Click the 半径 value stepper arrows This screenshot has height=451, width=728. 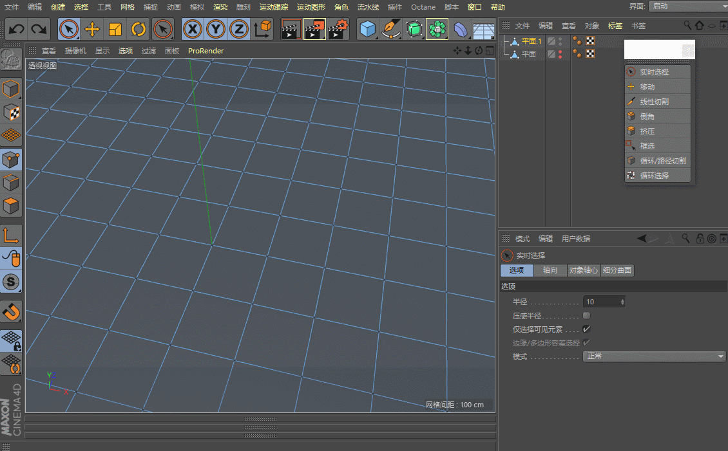(622, 302)
